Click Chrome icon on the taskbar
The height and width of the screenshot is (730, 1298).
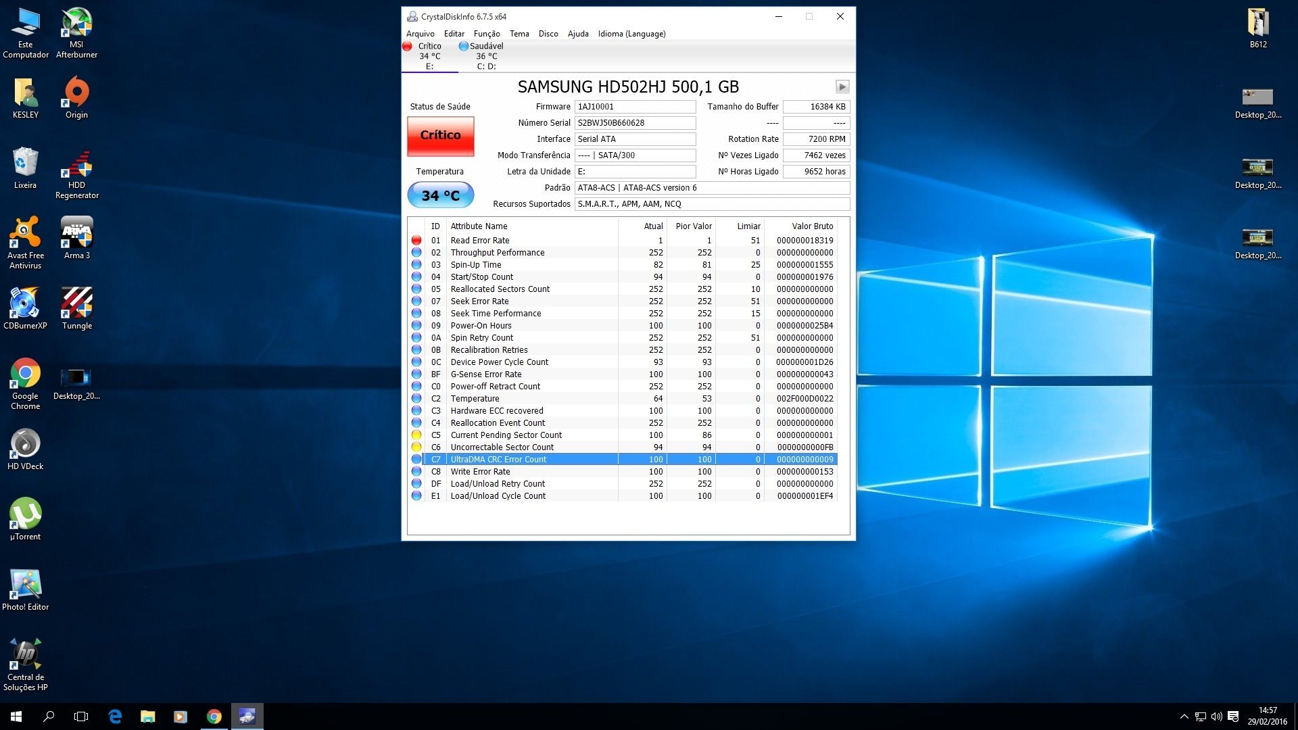[214, 716]
